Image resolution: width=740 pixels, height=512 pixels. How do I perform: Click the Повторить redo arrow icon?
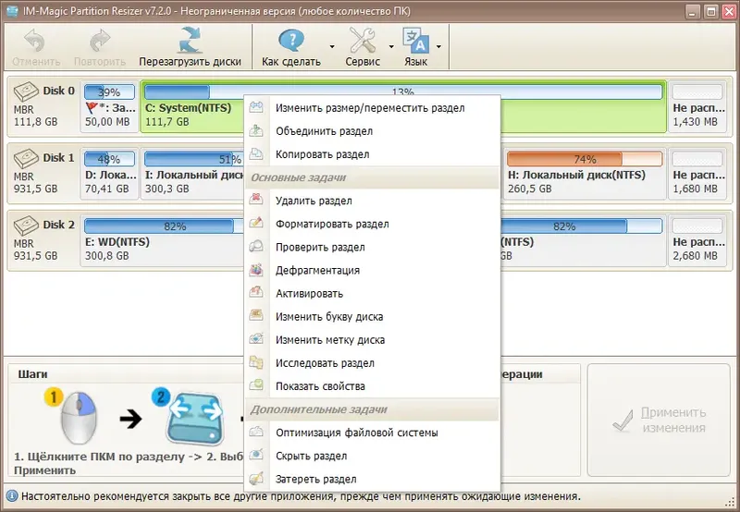(100, 41)
